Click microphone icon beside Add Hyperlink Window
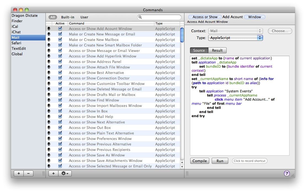 pos(49,56)
